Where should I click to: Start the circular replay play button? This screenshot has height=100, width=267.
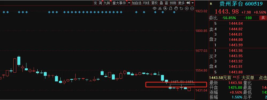click(165, 8)
